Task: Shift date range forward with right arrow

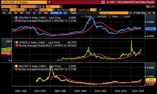Action: 43,7
